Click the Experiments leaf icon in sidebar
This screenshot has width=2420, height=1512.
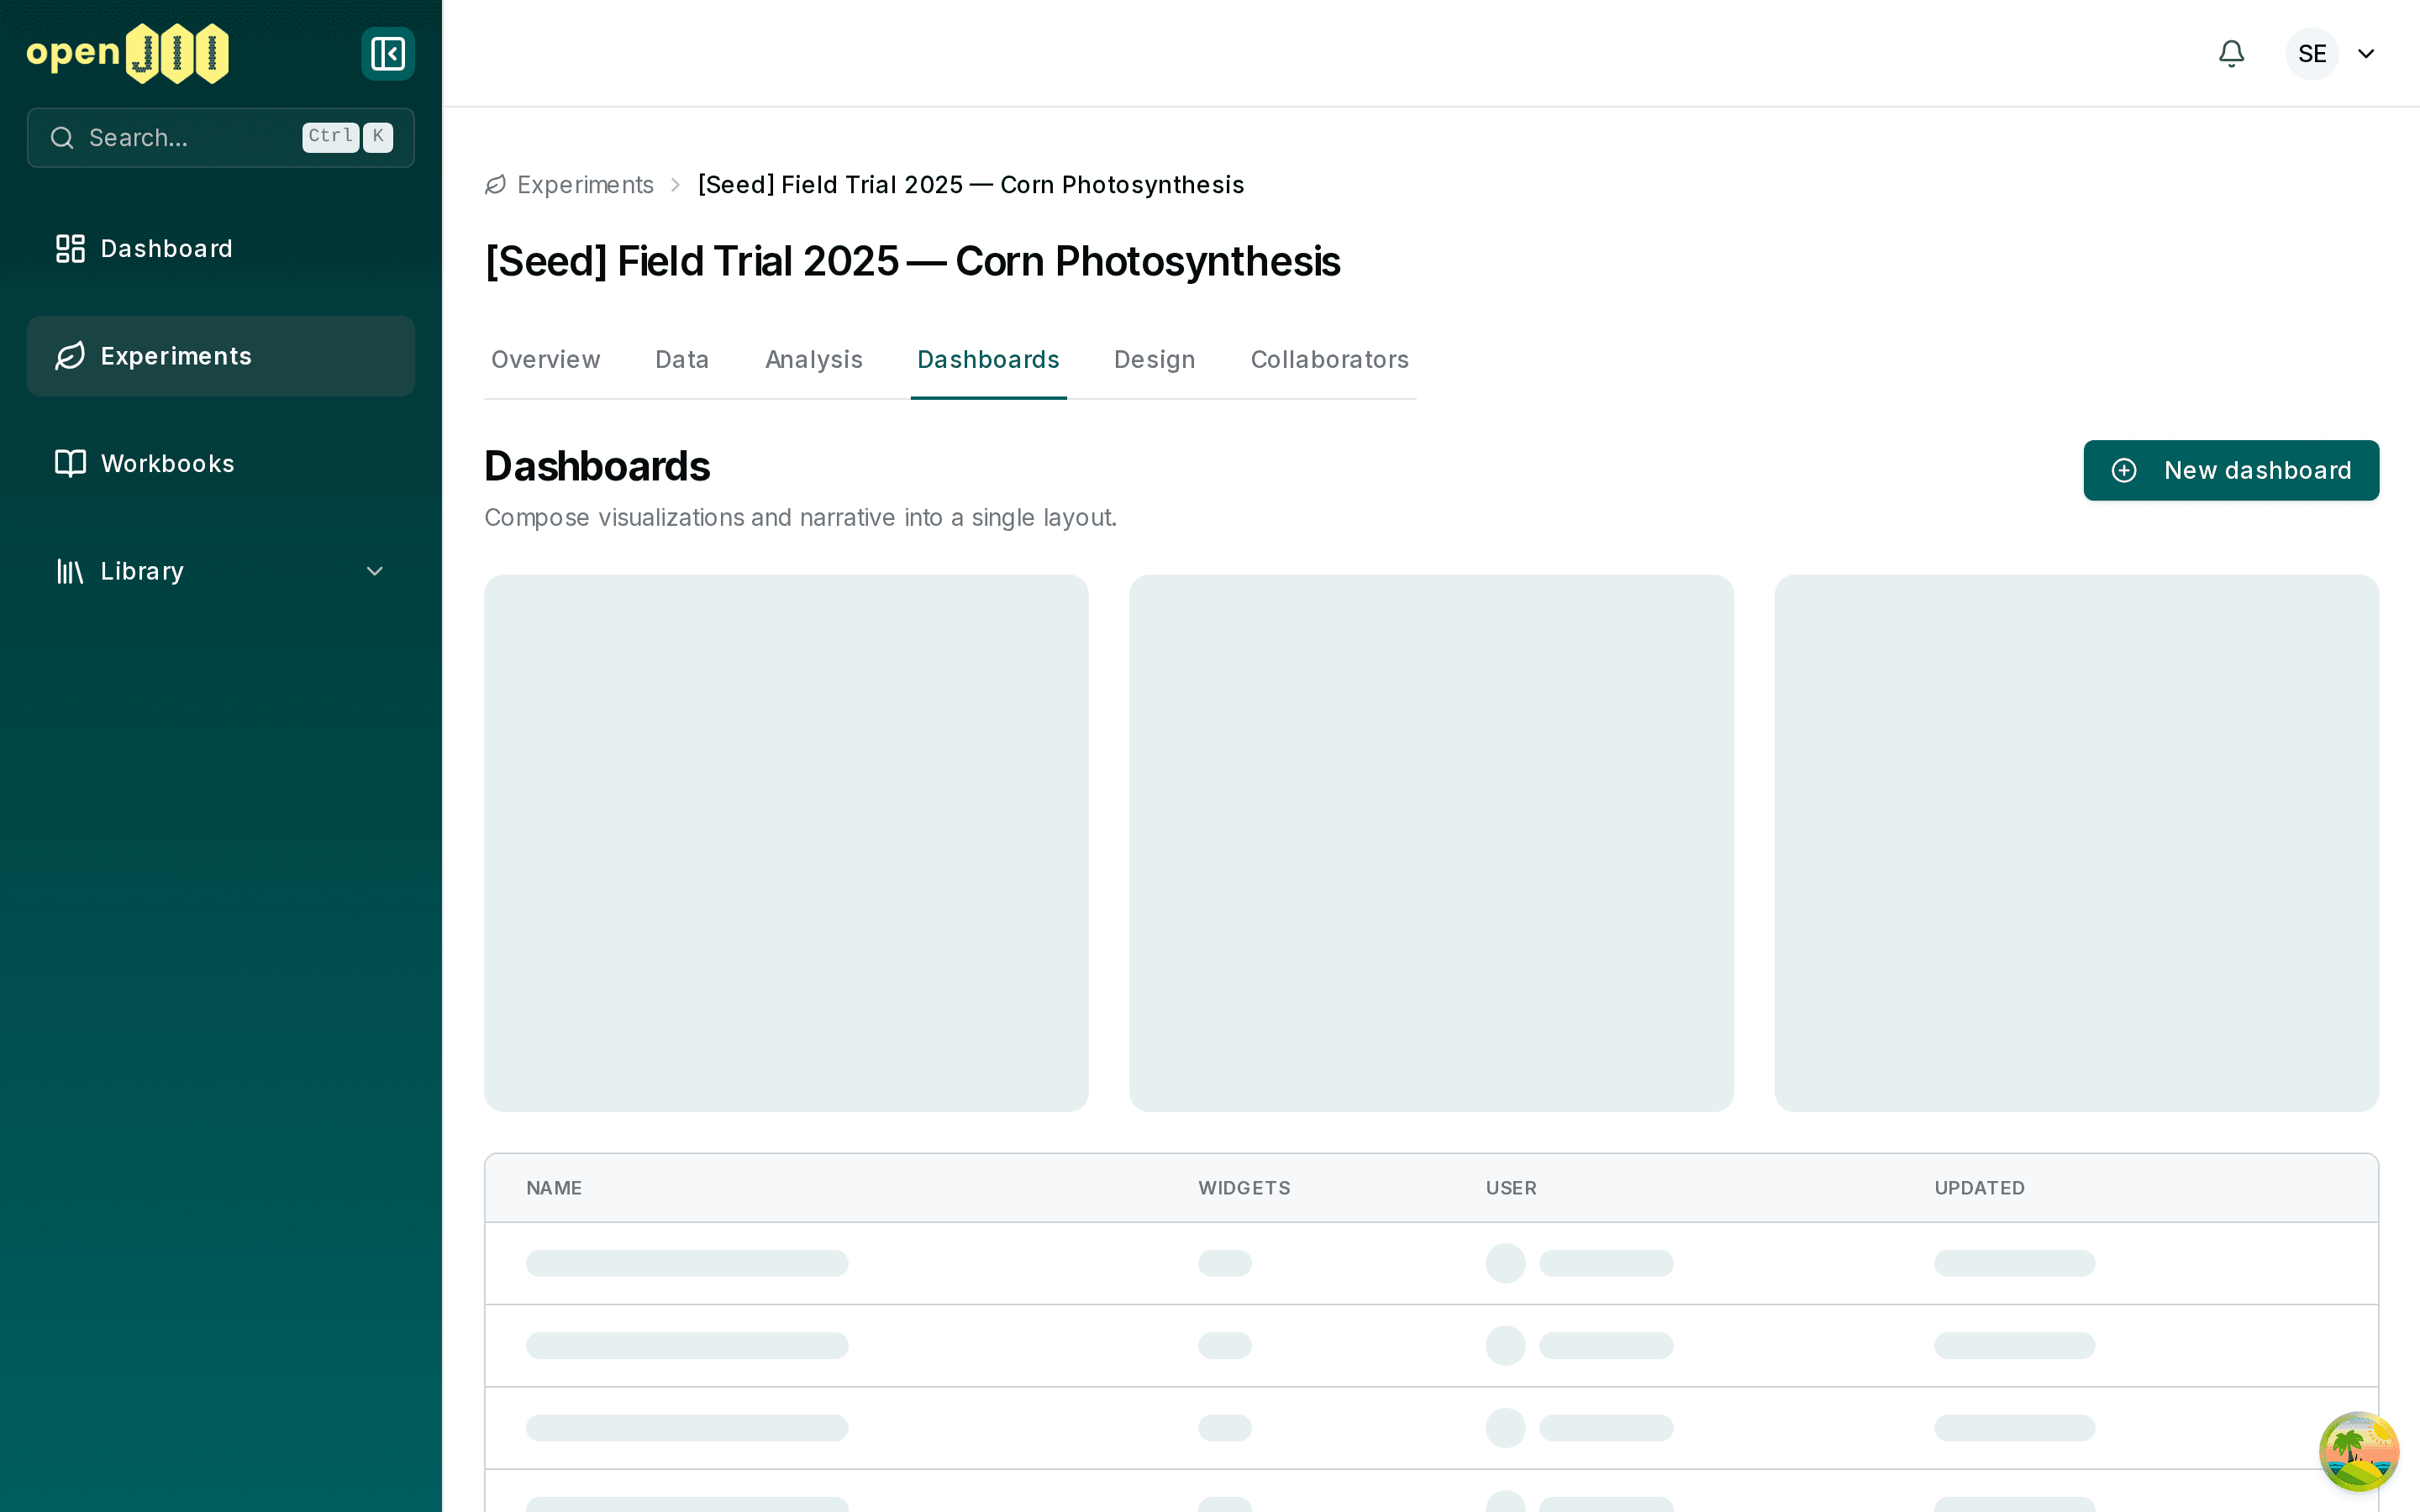pyautogui.click(x=70, y=356)
